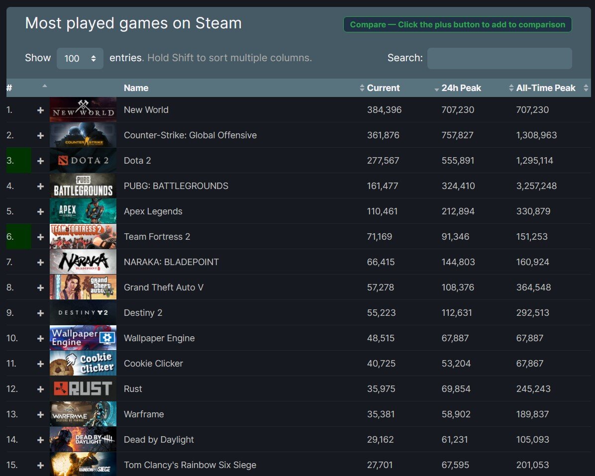Open Cookie Clicker banner thumbnail
Screen dimensions: 595x476
click(83, 364)
